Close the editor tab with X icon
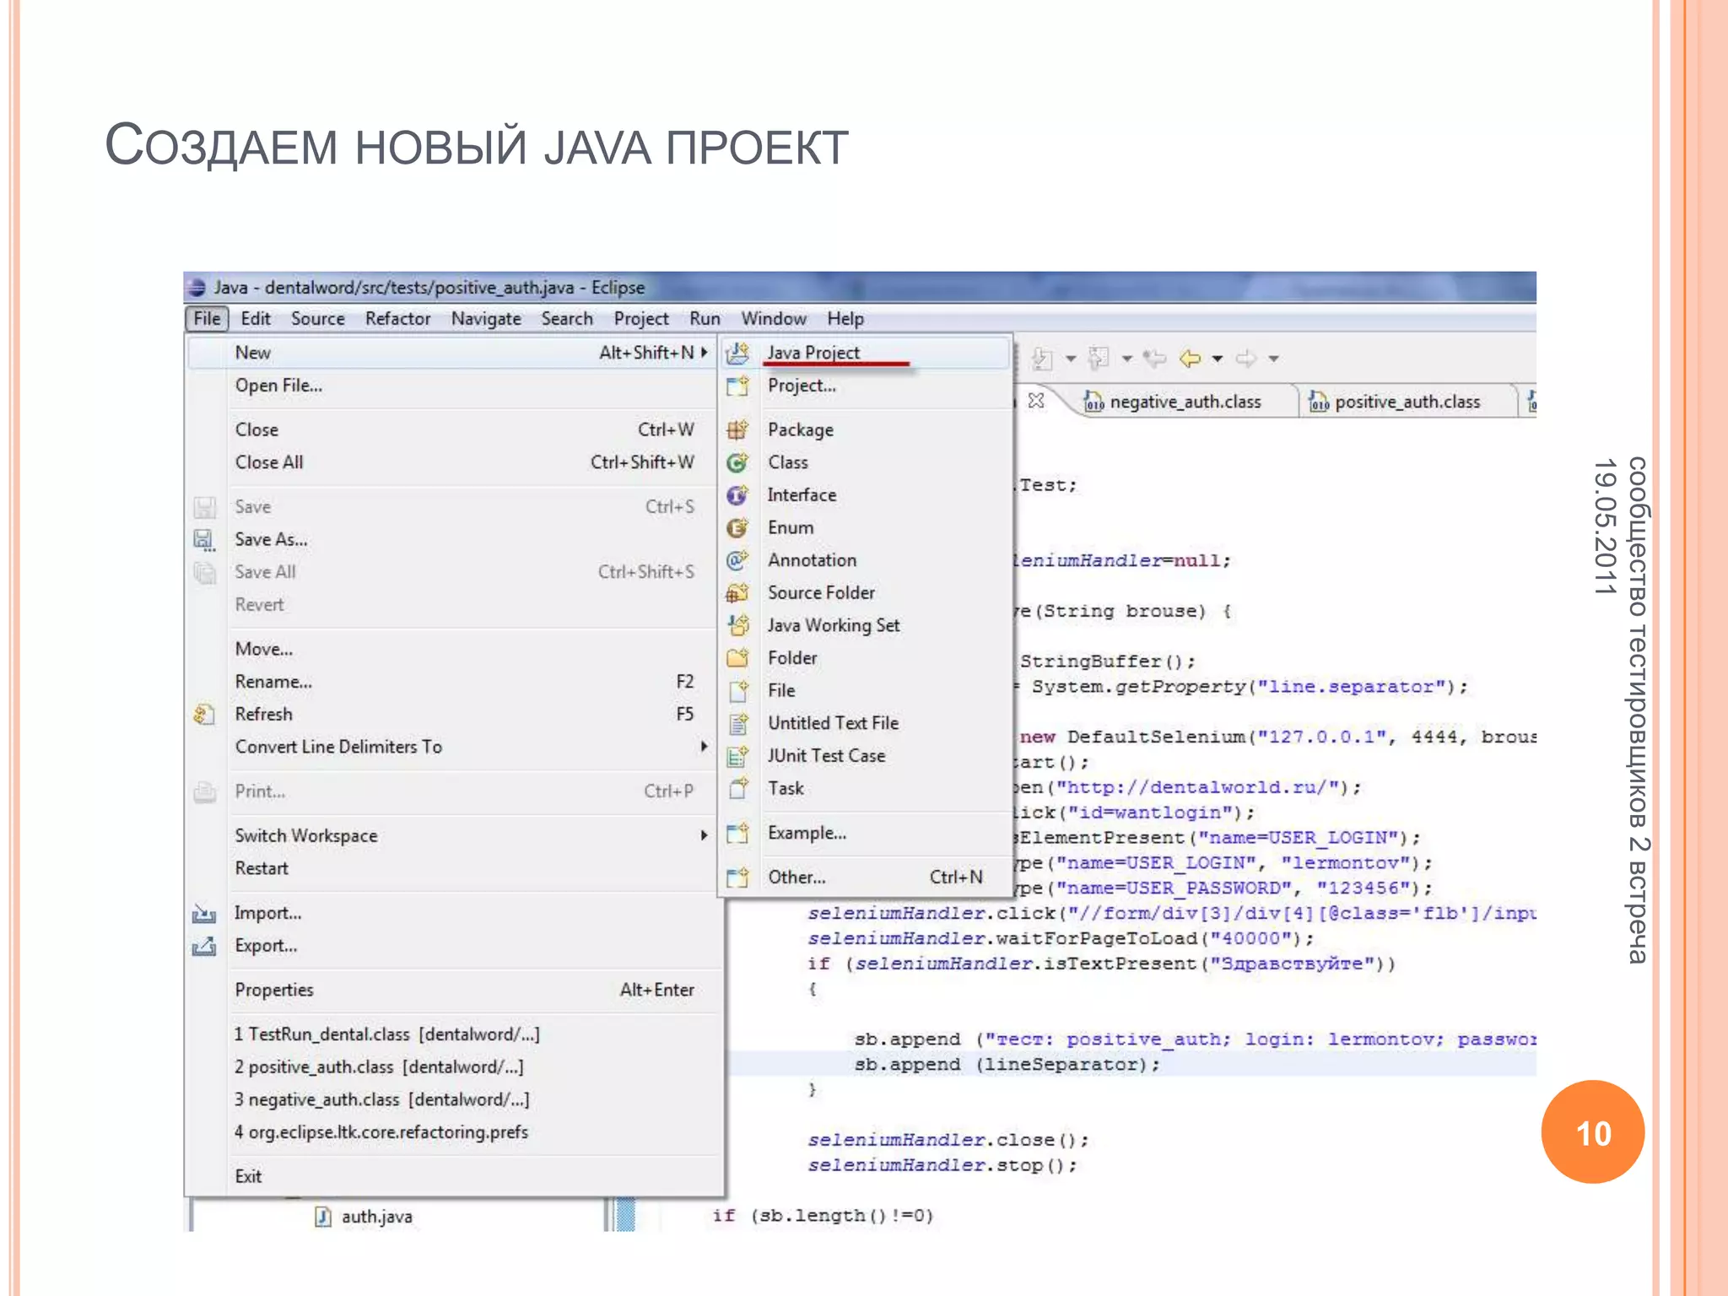This screenshot has height=1296, width=1728. (x=1036, y=401)
